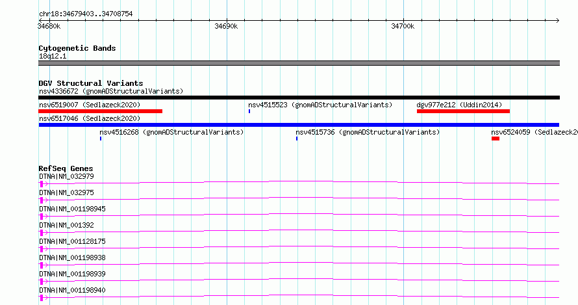The height and width of the screenshot is (305, 578).
Task: Open the DTNA|NM_001128175 transcript label
Action: 72,241
